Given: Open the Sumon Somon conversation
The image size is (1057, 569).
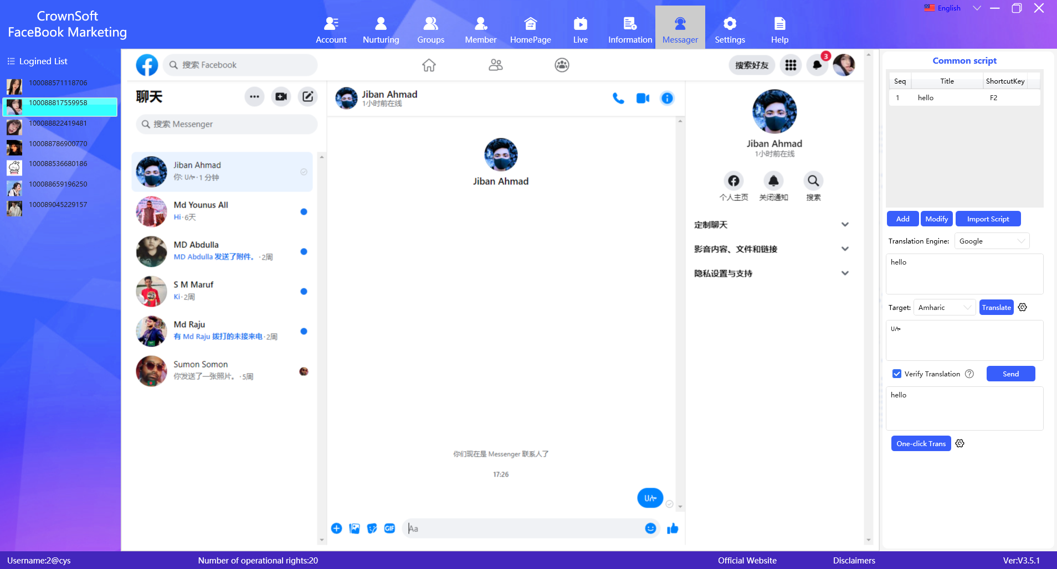Looking at the screenshot, I should pyautogui.click(x=222, y=371).
